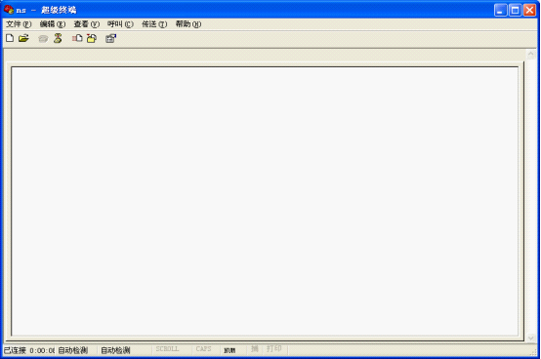Viewport: 541px width, 359px height.
Task: Click the New connection toolbar icon
Action: 10,38
